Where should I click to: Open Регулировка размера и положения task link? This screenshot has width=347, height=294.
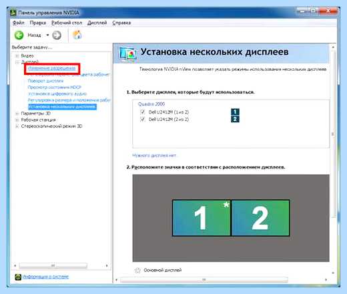(x=69, y=100)
